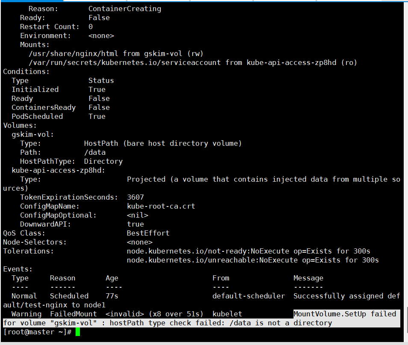Click the /usr/share/nginx/html mount path

tap(73, 53)
